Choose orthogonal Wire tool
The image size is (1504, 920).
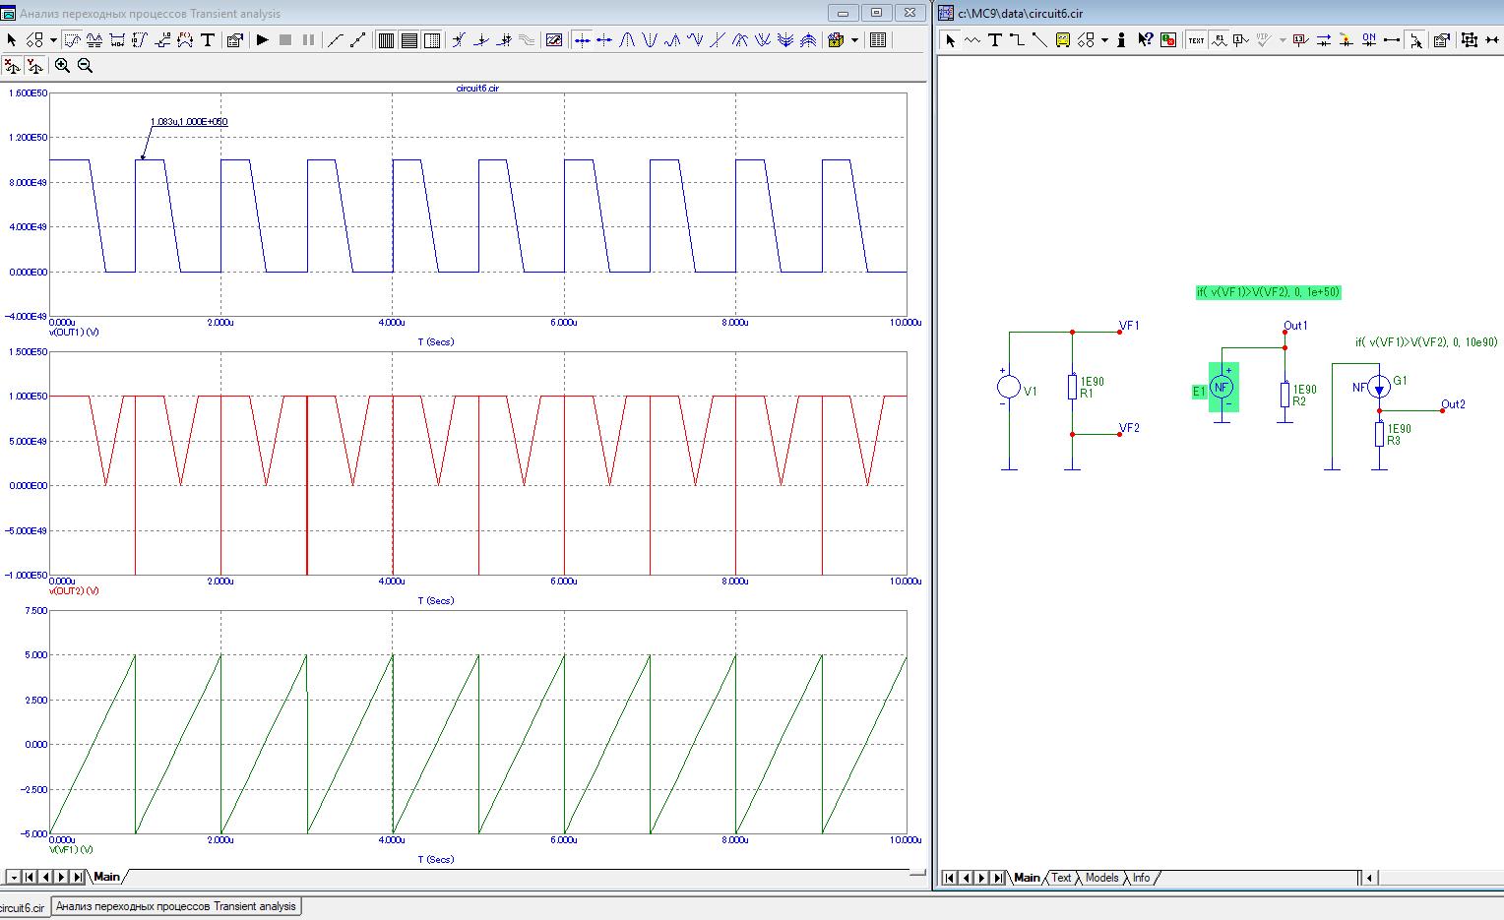(1017, 40)
